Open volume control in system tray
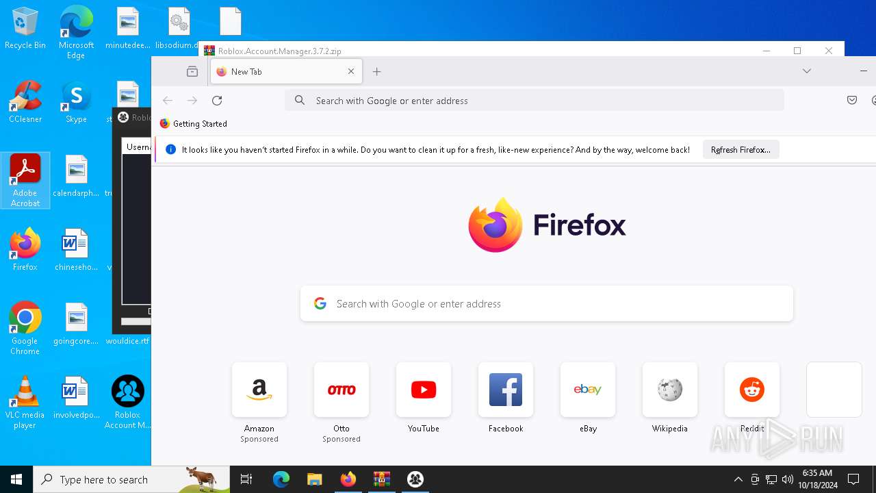876x493 pixels. click(x=787, y=479)
